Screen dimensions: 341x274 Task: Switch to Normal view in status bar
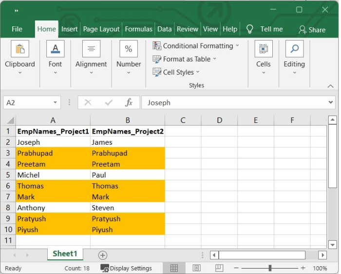174,268
